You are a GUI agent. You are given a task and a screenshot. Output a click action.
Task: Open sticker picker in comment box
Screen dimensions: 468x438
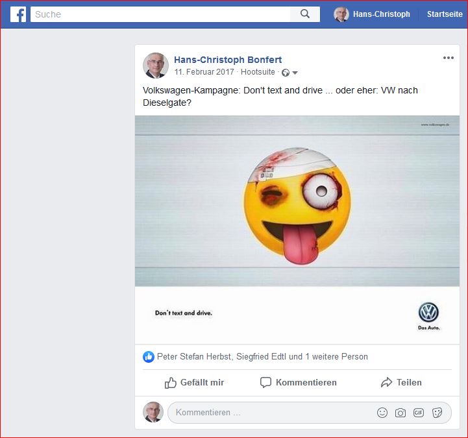pyautogui.click(x=437, y=413)
